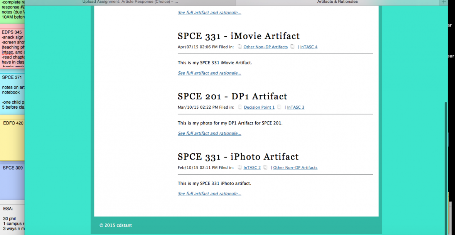Screen dimensions: 455x235
Task: Click the document icon beside the iMovie post's Other Non-DP Artifacts
Action: (239, 47)
